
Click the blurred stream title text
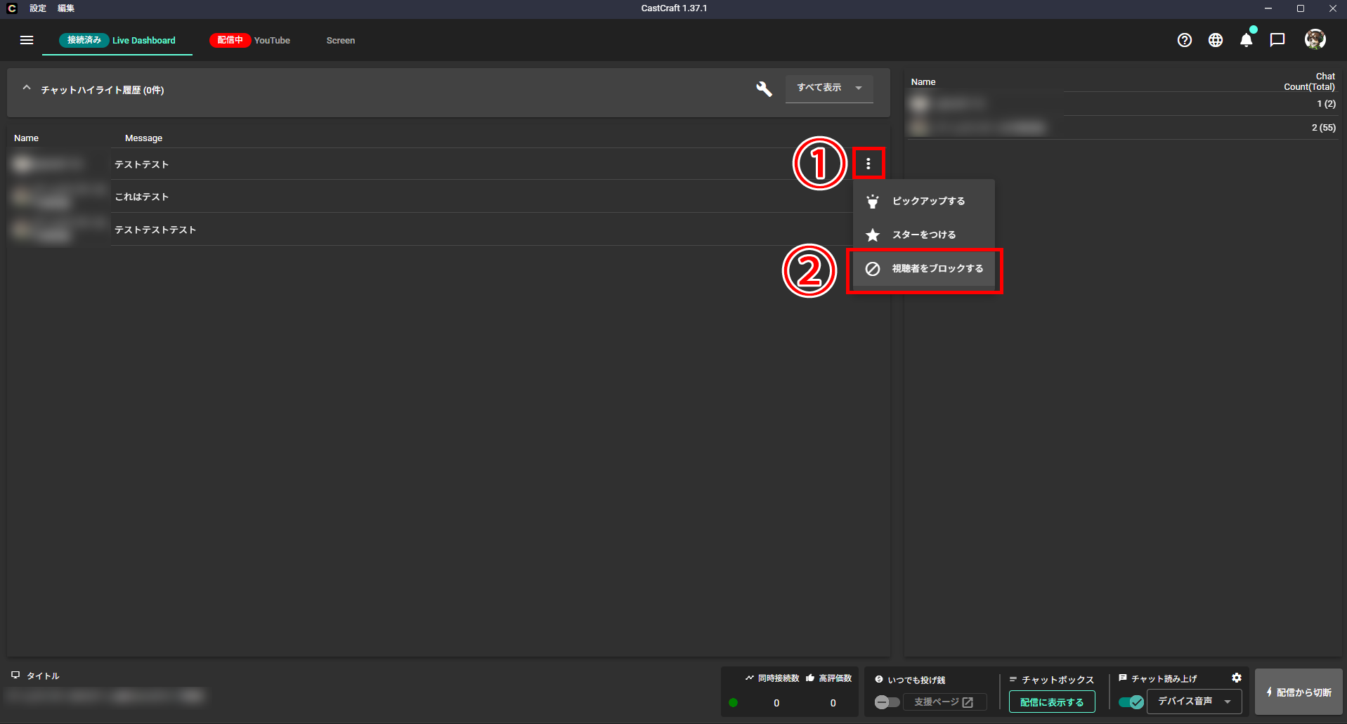click(x=105, y=696)
